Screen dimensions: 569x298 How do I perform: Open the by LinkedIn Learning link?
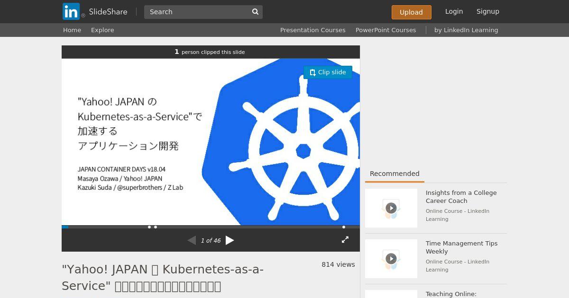(466, 30)
